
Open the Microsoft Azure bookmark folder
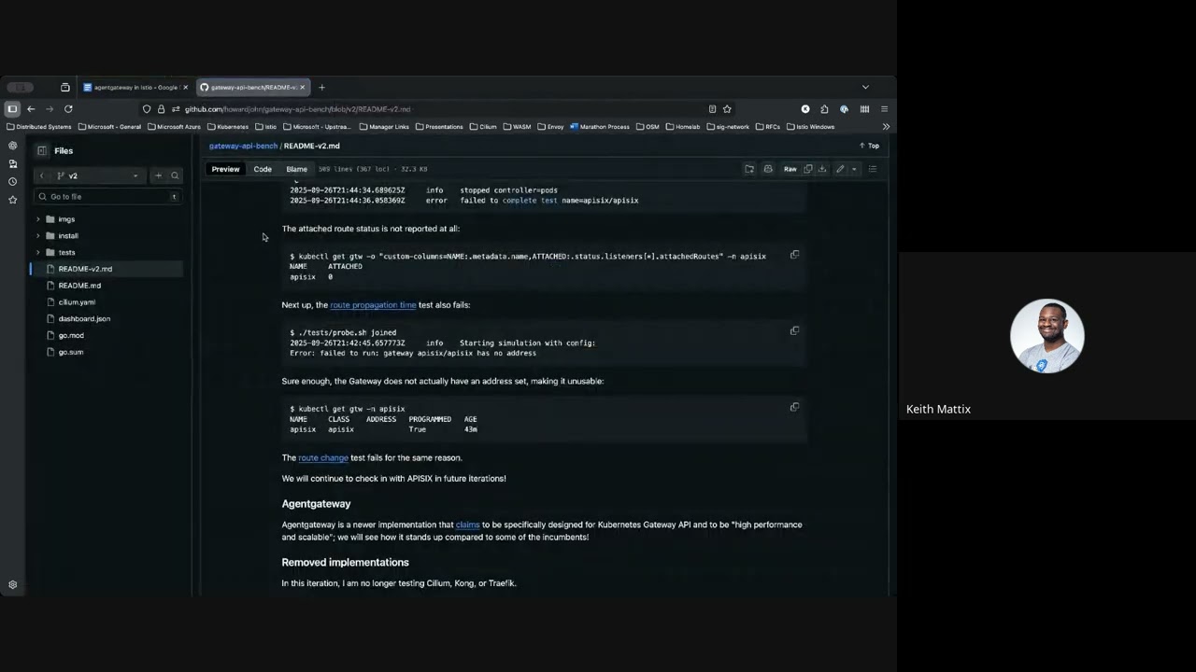[174, 127]
